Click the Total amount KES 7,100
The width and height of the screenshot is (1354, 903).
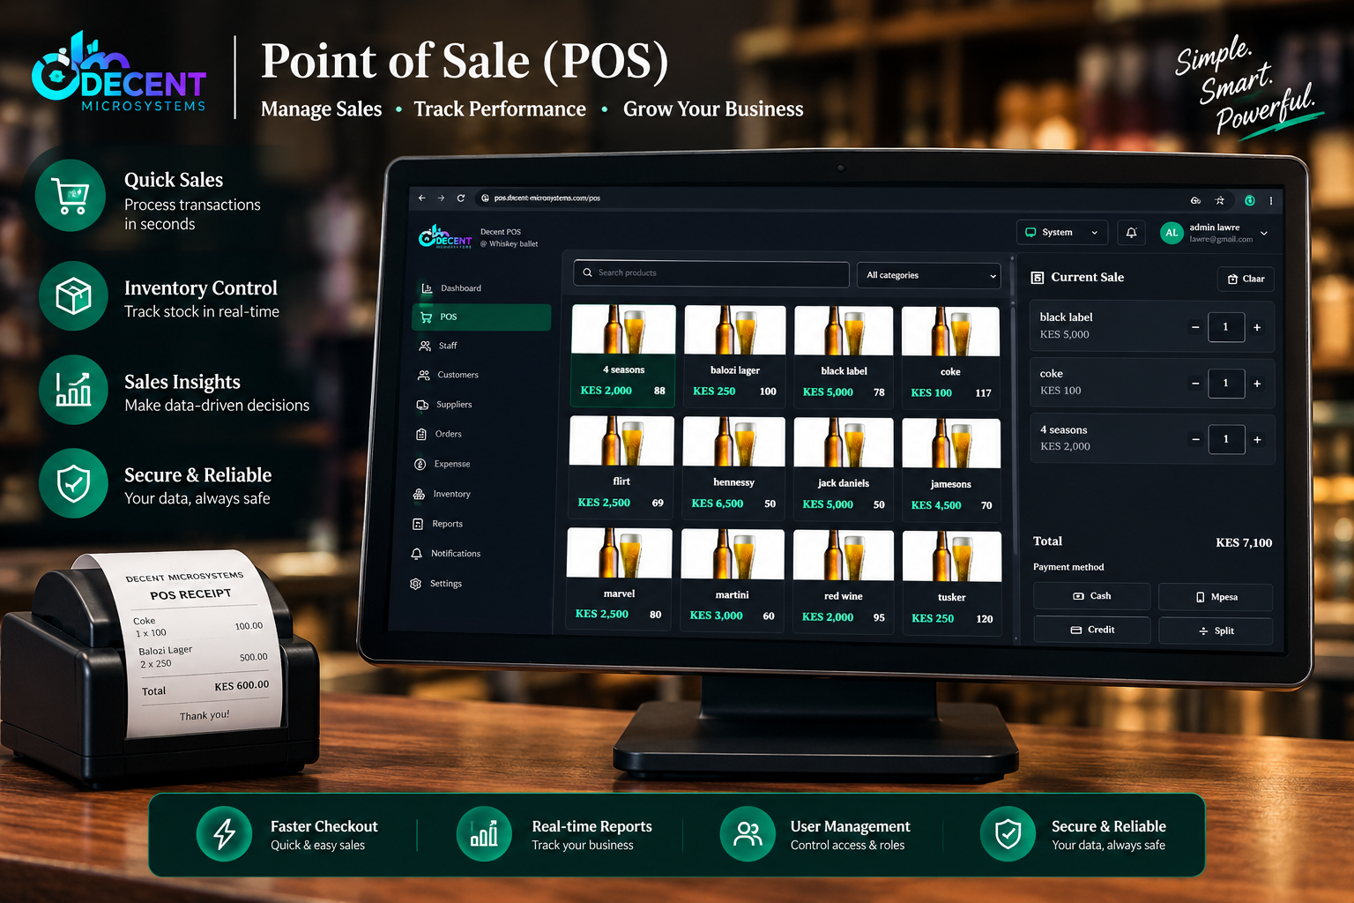(1244, 543)
